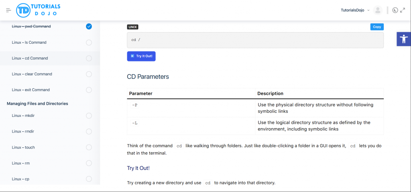Open the accessibility widget

[x=403, y=39]
